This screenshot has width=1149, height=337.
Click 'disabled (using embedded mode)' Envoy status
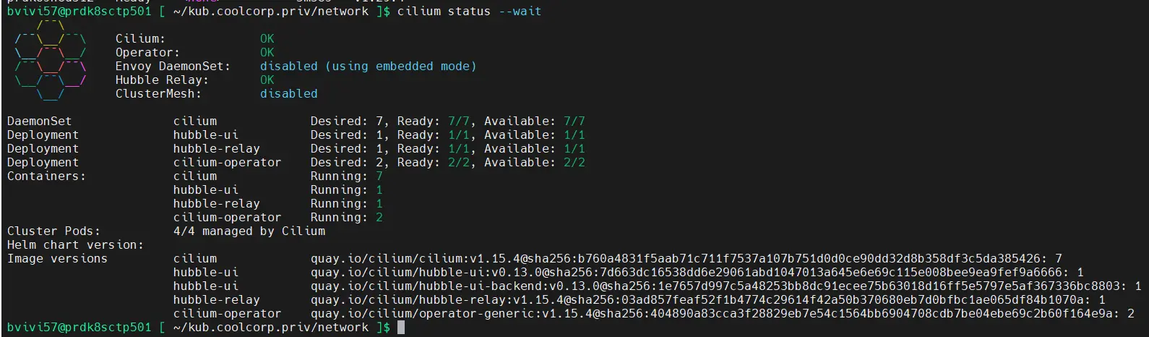pos(368,67)
